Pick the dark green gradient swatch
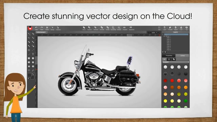 [x=186, y=101]
